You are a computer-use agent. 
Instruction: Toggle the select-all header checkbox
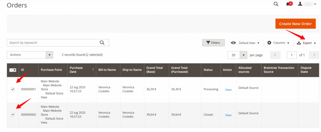11,70
